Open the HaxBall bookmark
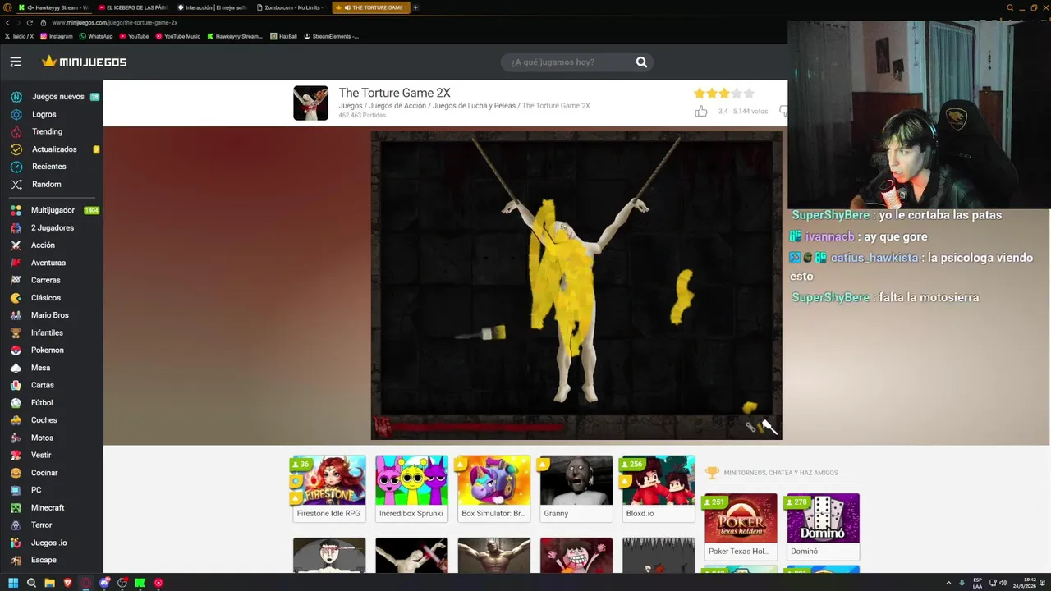 click(x=284, y=36)
